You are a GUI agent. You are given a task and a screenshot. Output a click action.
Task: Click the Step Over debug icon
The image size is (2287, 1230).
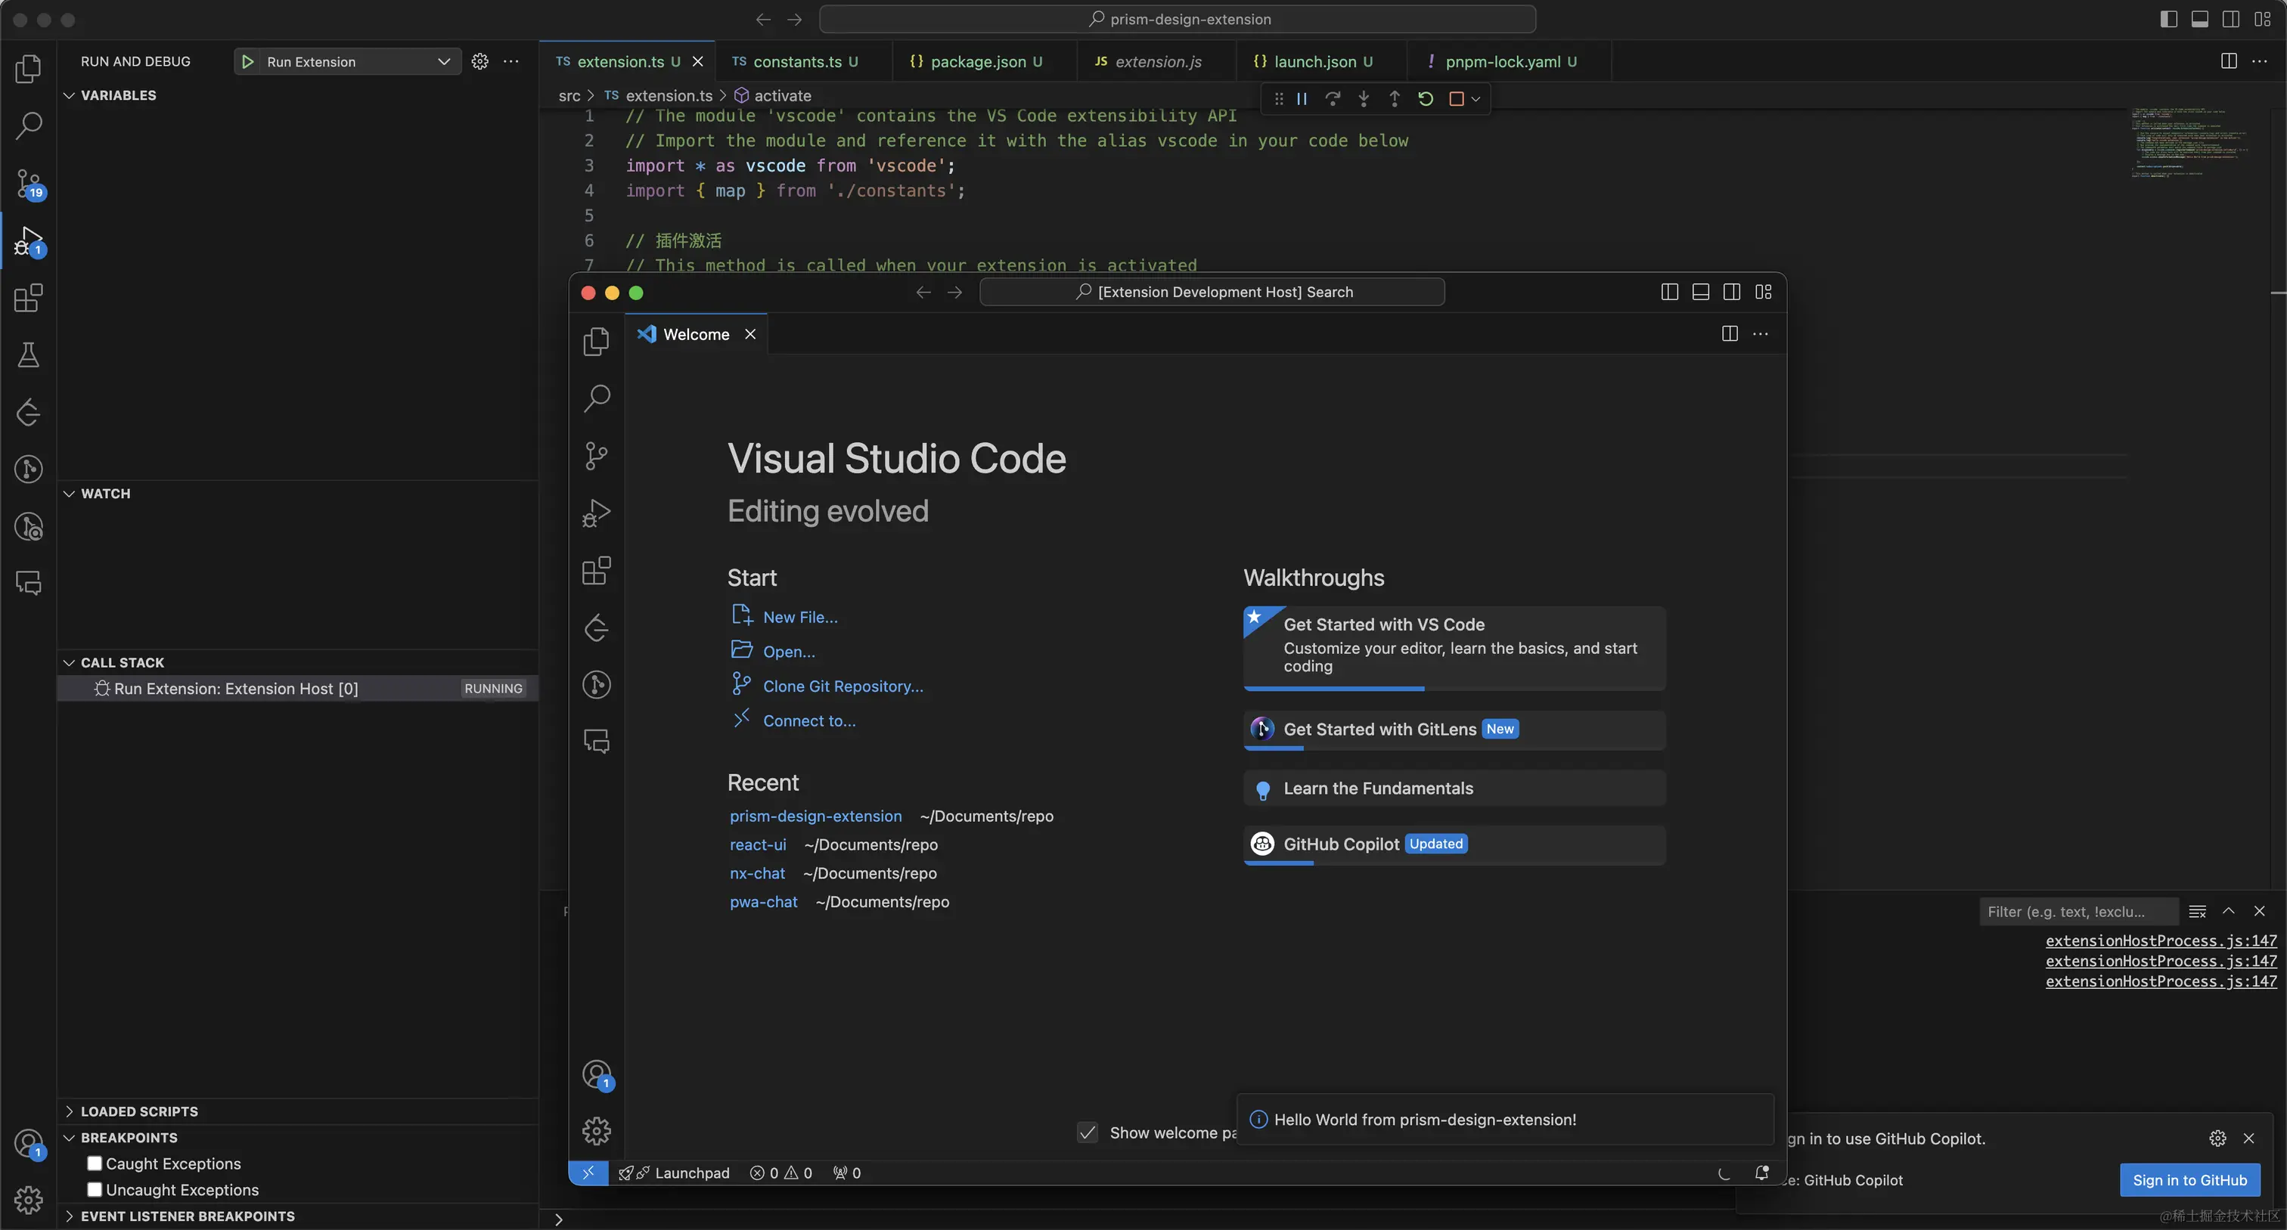pyautogui.click(x=1333, y=99)
